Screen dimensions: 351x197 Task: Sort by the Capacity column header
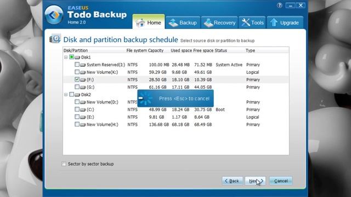point(156,50)
